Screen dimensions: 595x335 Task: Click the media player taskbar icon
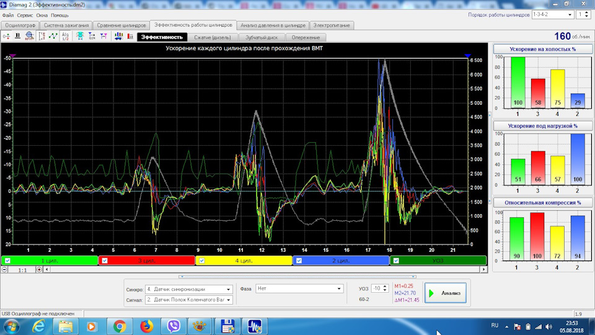click(92, 326)
